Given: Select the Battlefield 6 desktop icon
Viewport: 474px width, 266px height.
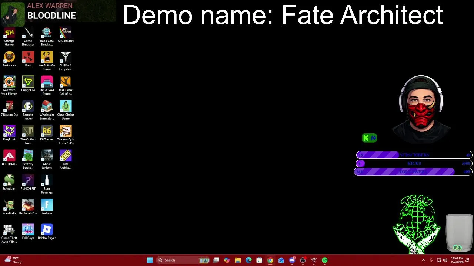Looking at the screenshot, I should coord(28,208).
